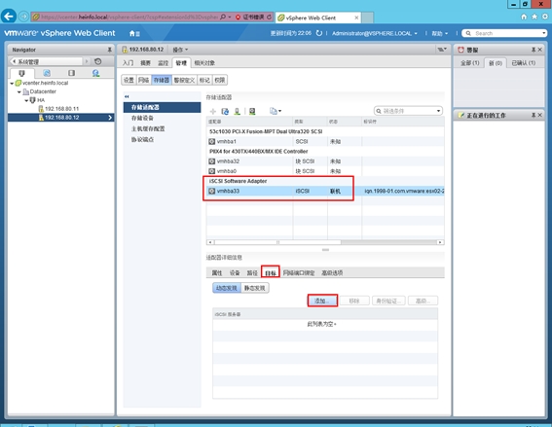Image resolution: width=552 pixels, height=427 pixels.
Task: Close the work in progress panel
Action: (540, 115)
